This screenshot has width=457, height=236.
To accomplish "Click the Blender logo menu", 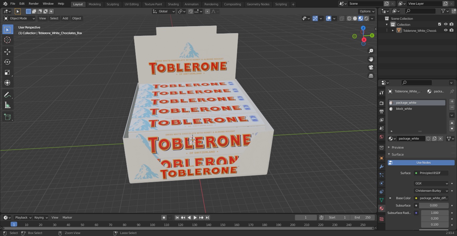I will pyautogui.click(x=5, y=4).
